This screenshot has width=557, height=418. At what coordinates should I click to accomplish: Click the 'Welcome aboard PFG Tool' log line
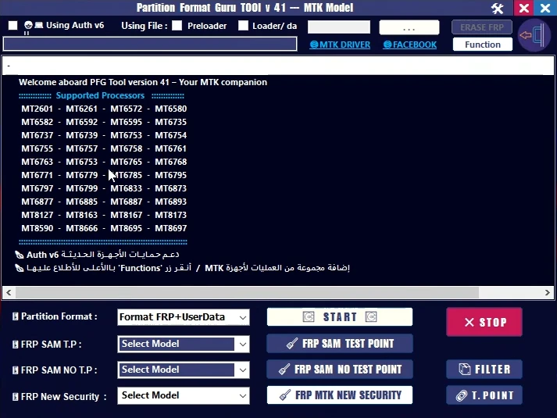point(143,82)
